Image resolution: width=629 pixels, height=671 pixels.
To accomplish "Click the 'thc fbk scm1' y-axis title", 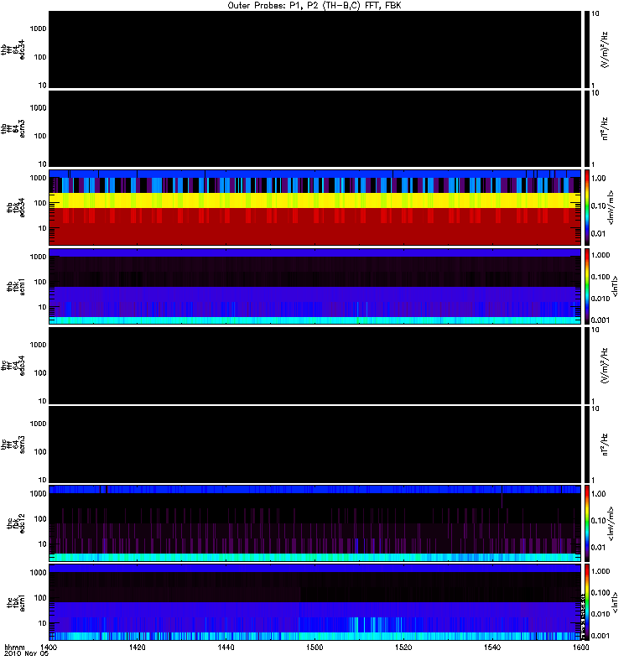I will pos(16,602).
